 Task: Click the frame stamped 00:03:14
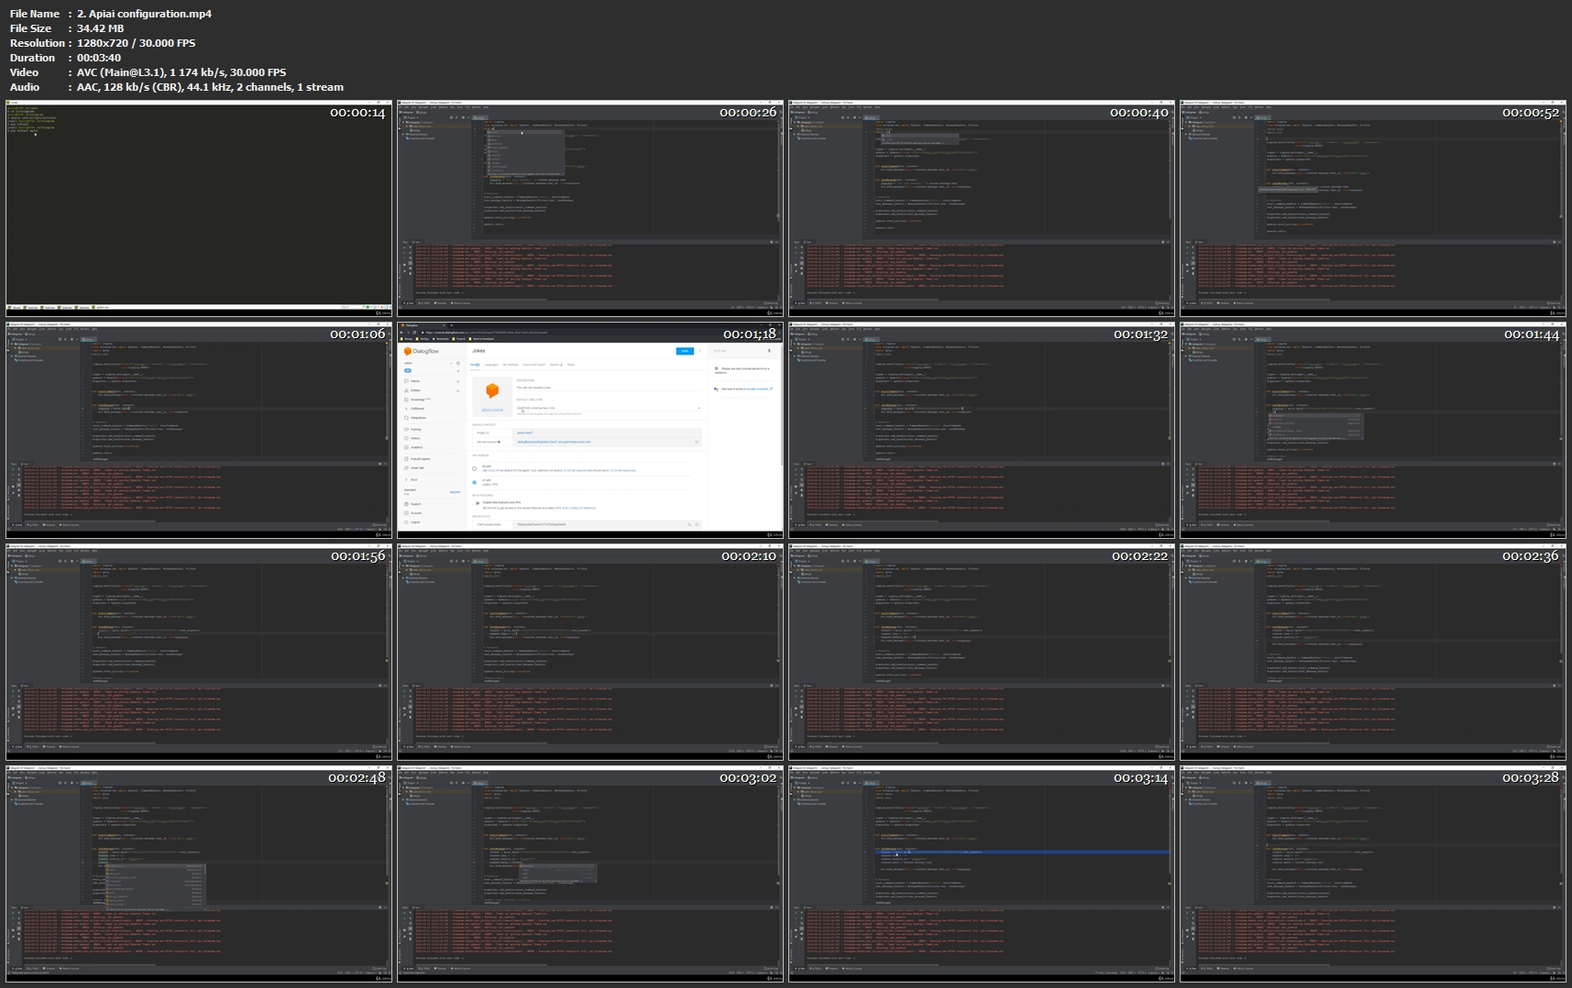pyautogui.click(x=982, y=873)
